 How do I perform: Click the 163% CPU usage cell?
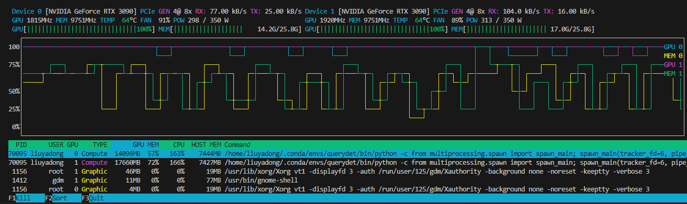coord(177,154)
